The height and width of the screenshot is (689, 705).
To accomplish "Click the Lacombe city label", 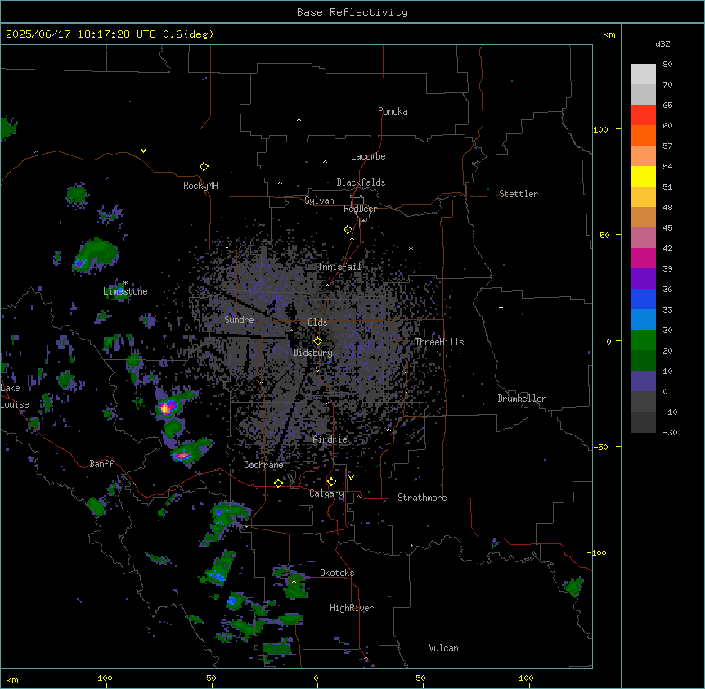I will (368, 156).
